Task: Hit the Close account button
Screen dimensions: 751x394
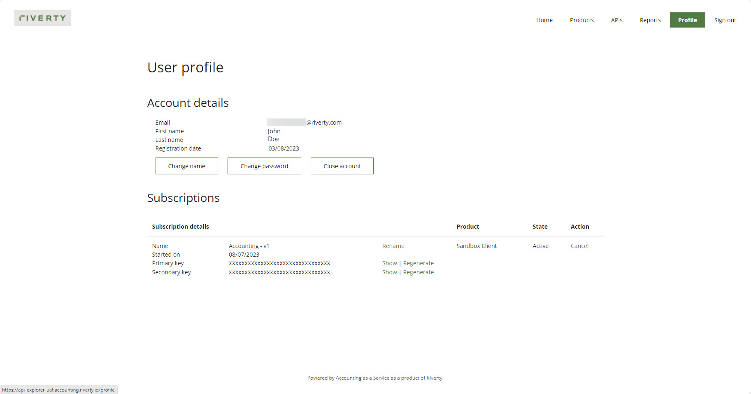Action: [x=342, y=166]
